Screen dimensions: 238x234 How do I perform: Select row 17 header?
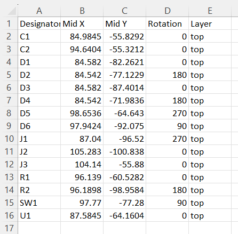(9, 228)
